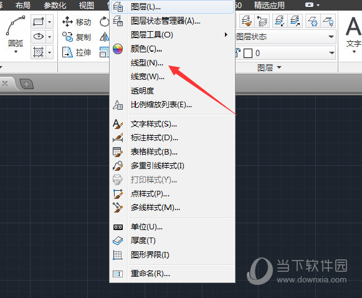Screen dimensions: 362x298
Task: Select 图形界限(I) menu item
Action: point(172,255)
